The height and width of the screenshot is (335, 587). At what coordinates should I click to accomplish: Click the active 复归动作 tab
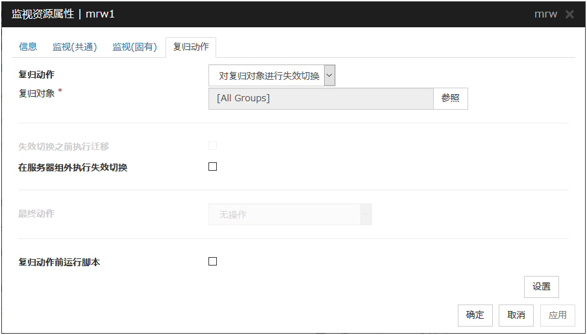point(191,47)
